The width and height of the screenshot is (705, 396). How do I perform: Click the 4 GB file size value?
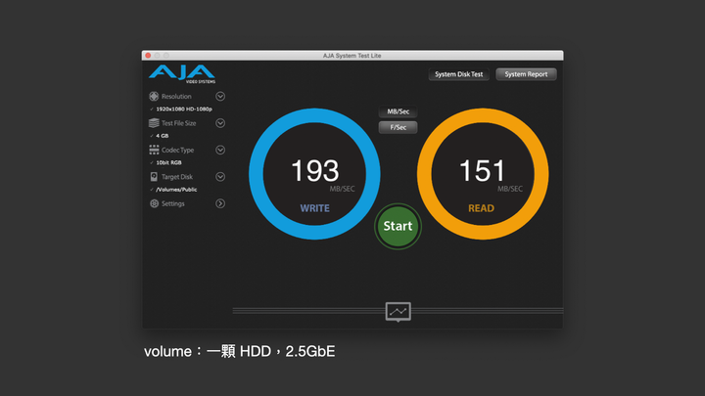[x=163, y=136]
